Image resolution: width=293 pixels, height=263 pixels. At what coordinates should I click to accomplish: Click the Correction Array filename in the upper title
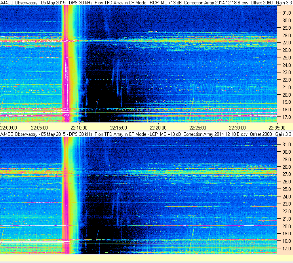click(216, 3)
